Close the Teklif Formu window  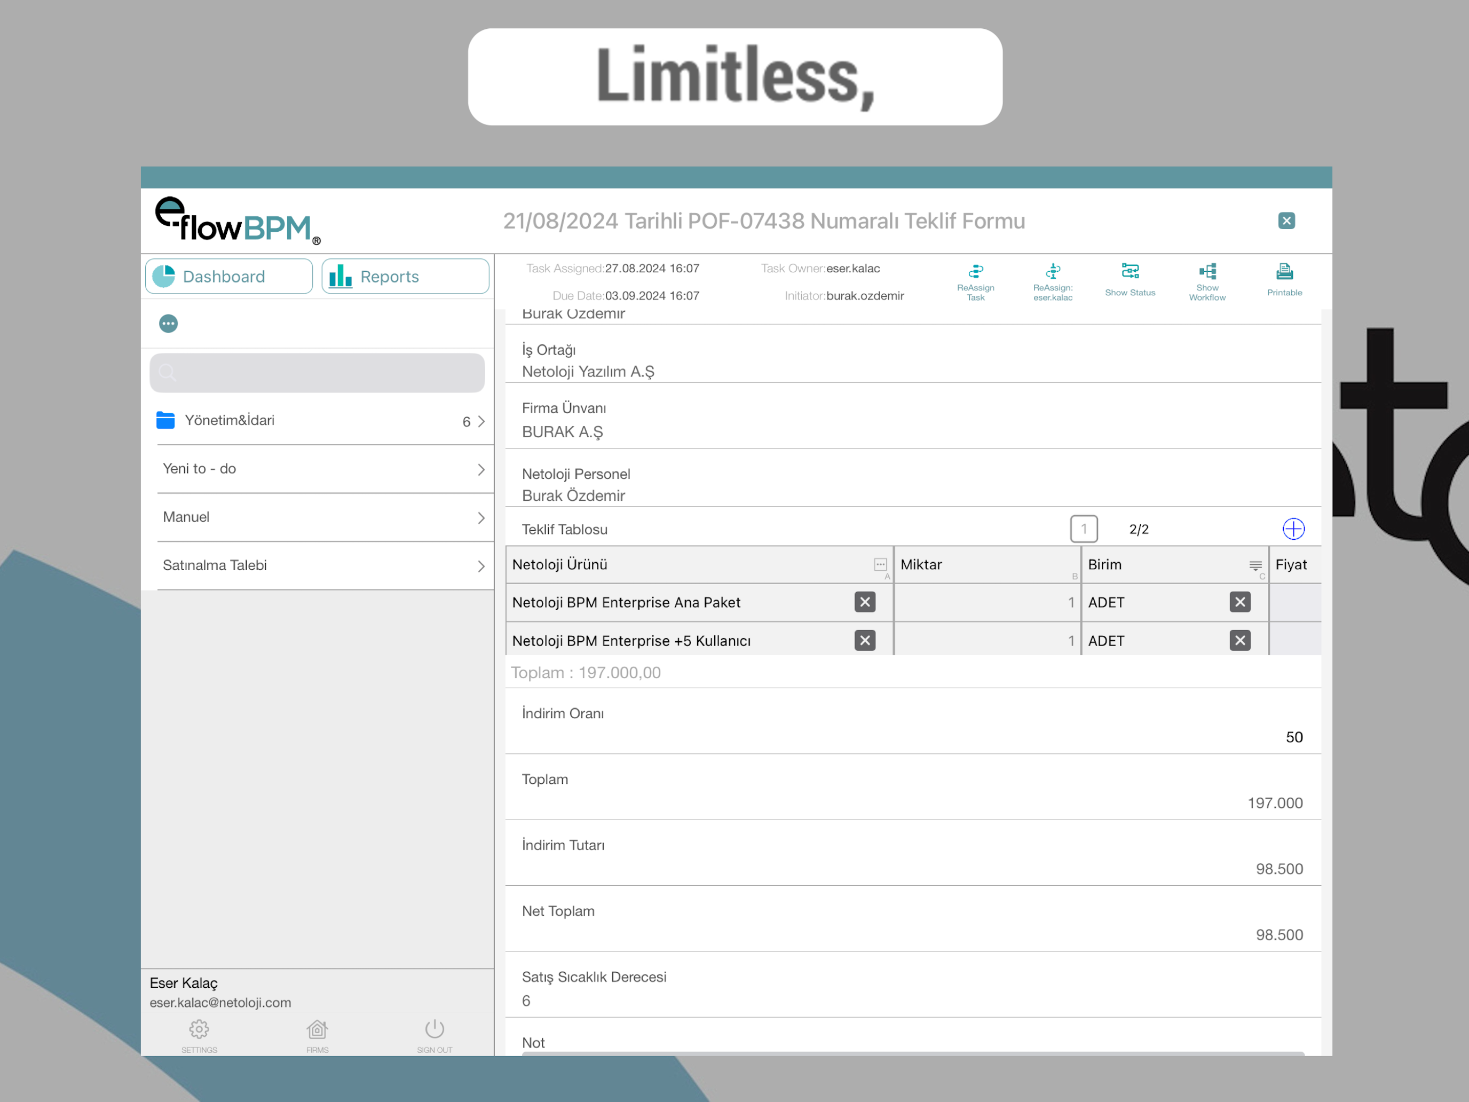coord(1286,221)
